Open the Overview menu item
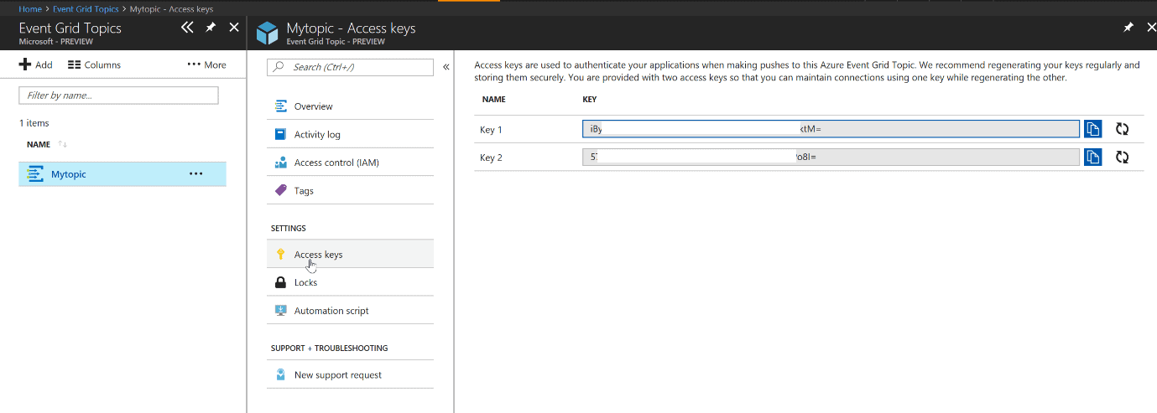The width and height of the screenshot is (1157, 413). (x=350, y=106)
